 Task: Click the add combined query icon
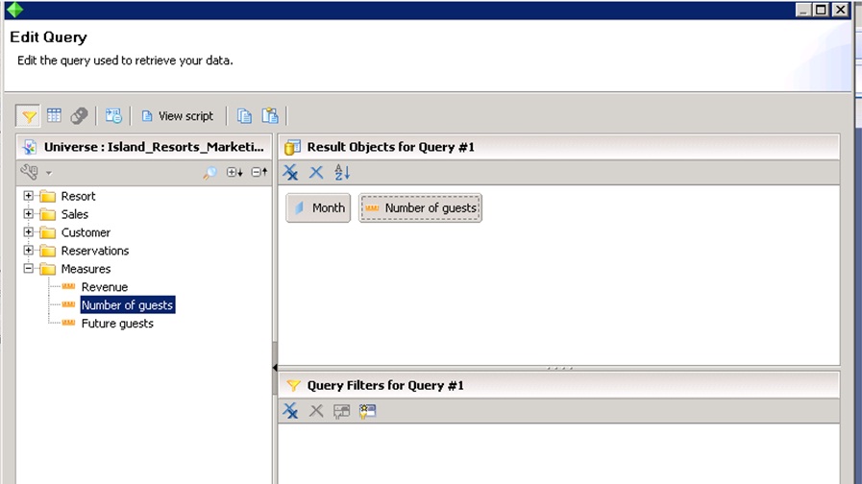coord(113,115)
